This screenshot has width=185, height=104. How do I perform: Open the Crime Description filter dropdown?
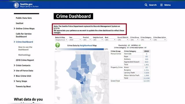(160, 40)
